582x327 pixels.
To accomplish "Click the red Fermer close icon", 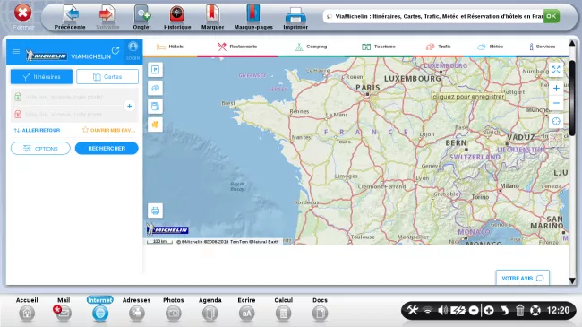I will click(x=22, y=13).
